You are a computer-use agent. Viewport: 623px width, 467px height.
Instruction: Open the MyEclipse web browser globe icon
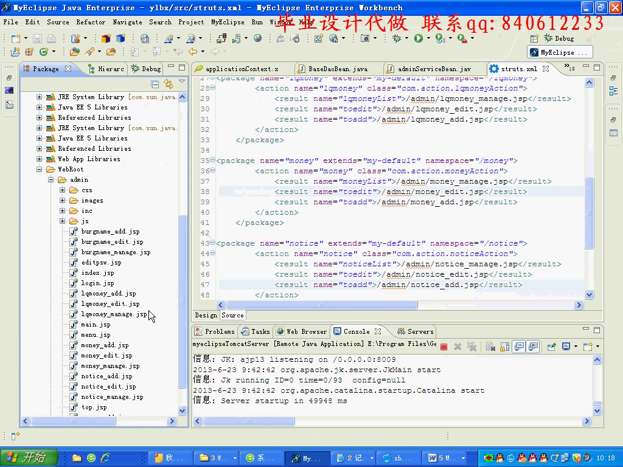pos(258,38)
